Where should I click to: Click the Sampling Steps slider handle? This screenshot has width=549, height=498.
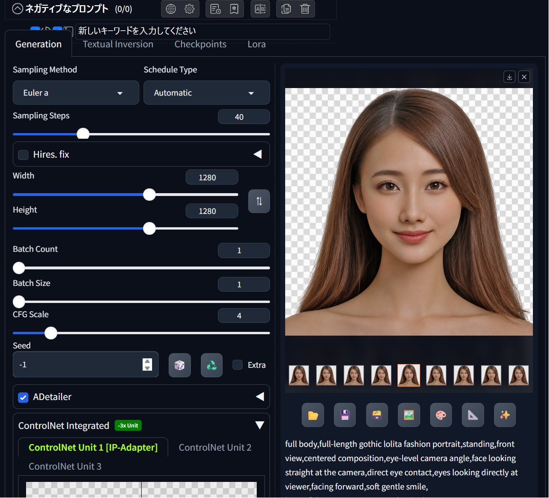pyautogui.click(x=83, y=133)
